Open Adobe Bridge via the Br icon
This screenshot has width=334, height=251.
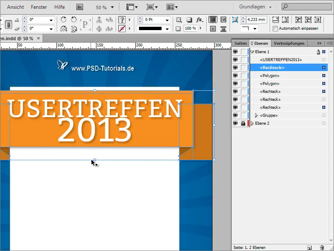click(80, 7)
